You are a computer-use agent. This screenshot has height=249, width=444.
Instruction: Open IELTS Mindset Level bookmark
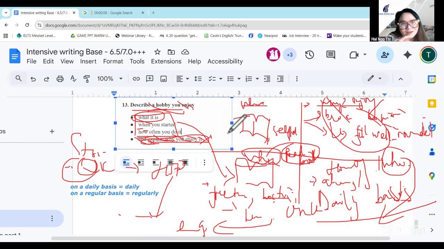click(36, 36)
